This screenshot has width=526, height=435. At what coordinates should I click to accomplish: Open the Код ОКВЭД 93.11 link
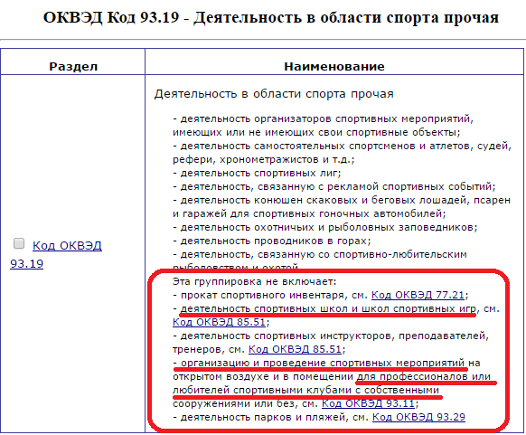(369, 403)
